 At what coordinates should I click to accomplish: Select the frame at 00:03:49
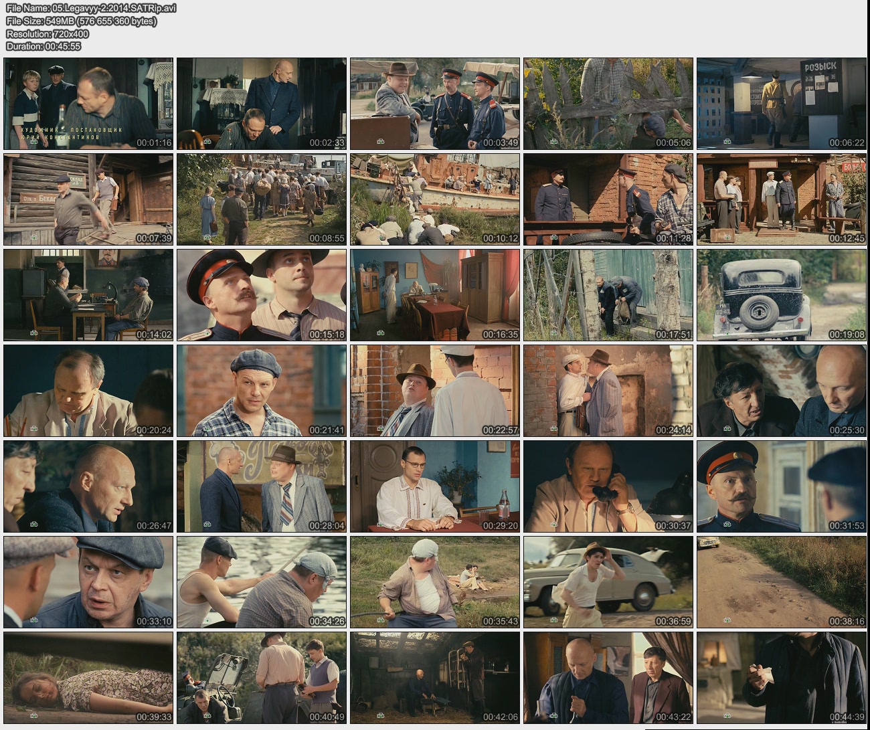[x=434, y=104]
